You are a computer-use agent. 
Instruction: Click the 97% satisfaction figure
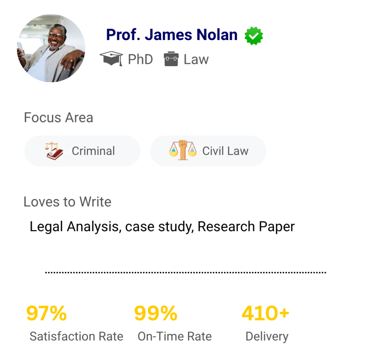tap(47, 314)
